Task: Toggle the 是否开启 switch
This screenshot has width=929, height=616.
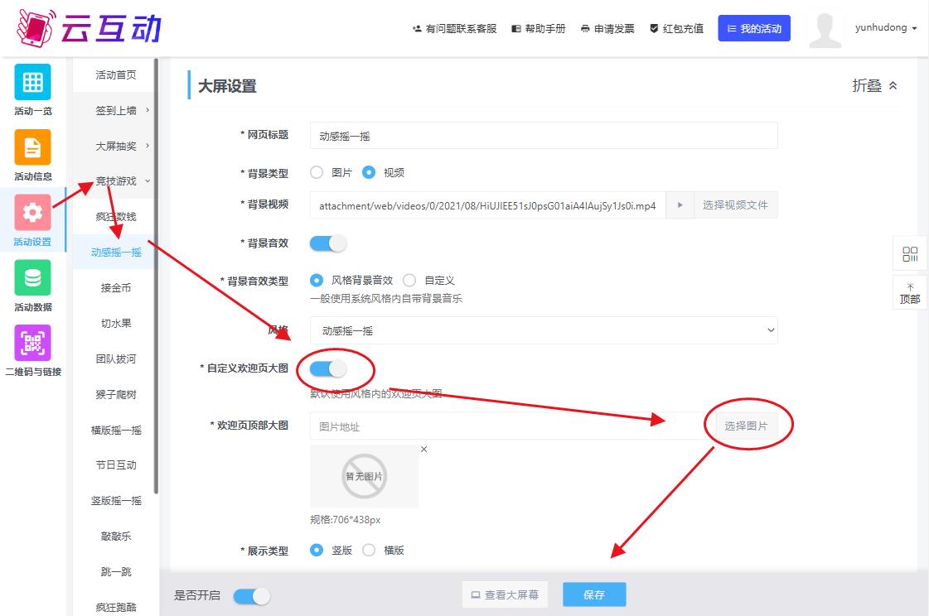Action: click(x=252, y=595)
